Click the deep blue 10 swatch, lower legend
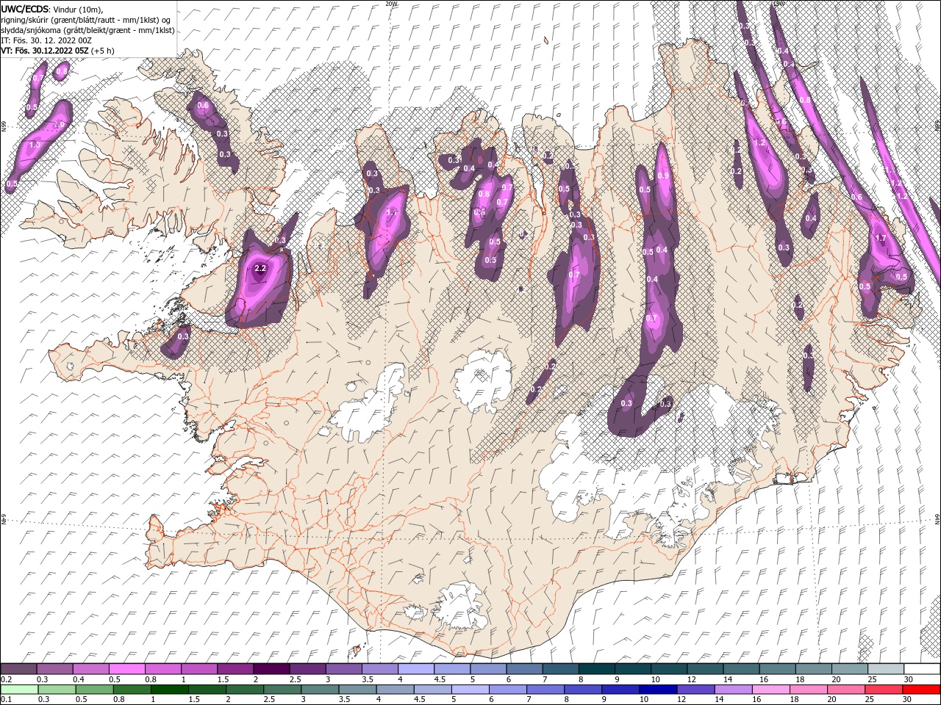The height and width of the screenshot is (705, 941). (x=658, y=690)
